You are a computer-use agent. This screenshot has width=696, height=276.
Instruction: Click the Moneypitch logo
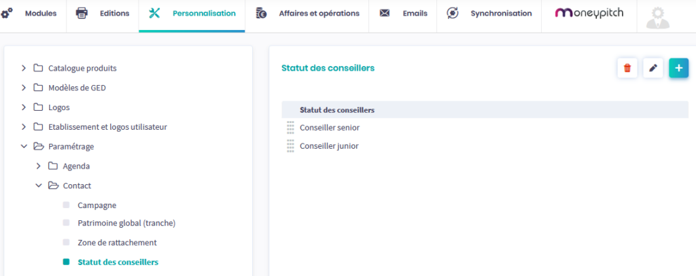click(x=589, y=13)
